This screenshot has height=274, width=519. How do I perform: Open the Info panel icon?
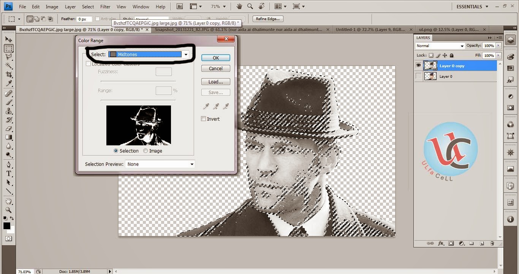511,219
